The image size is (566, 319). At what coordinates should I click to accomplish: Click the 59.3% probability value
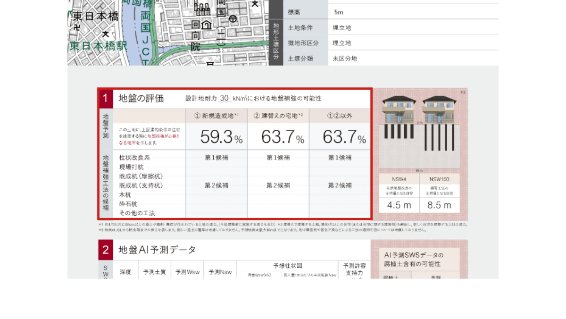coord(219,136)
